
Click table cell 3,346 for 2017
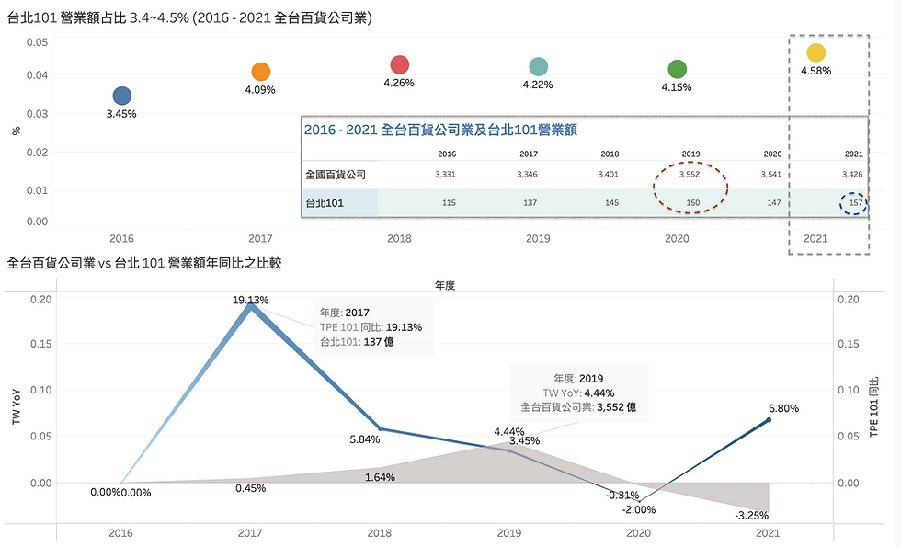pyautogui.click(x=527, y=174)
